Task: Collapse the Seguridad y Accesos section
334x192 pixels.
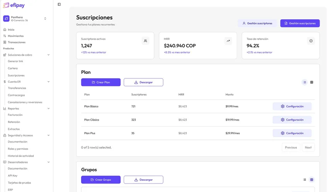Action: [49, 135]
